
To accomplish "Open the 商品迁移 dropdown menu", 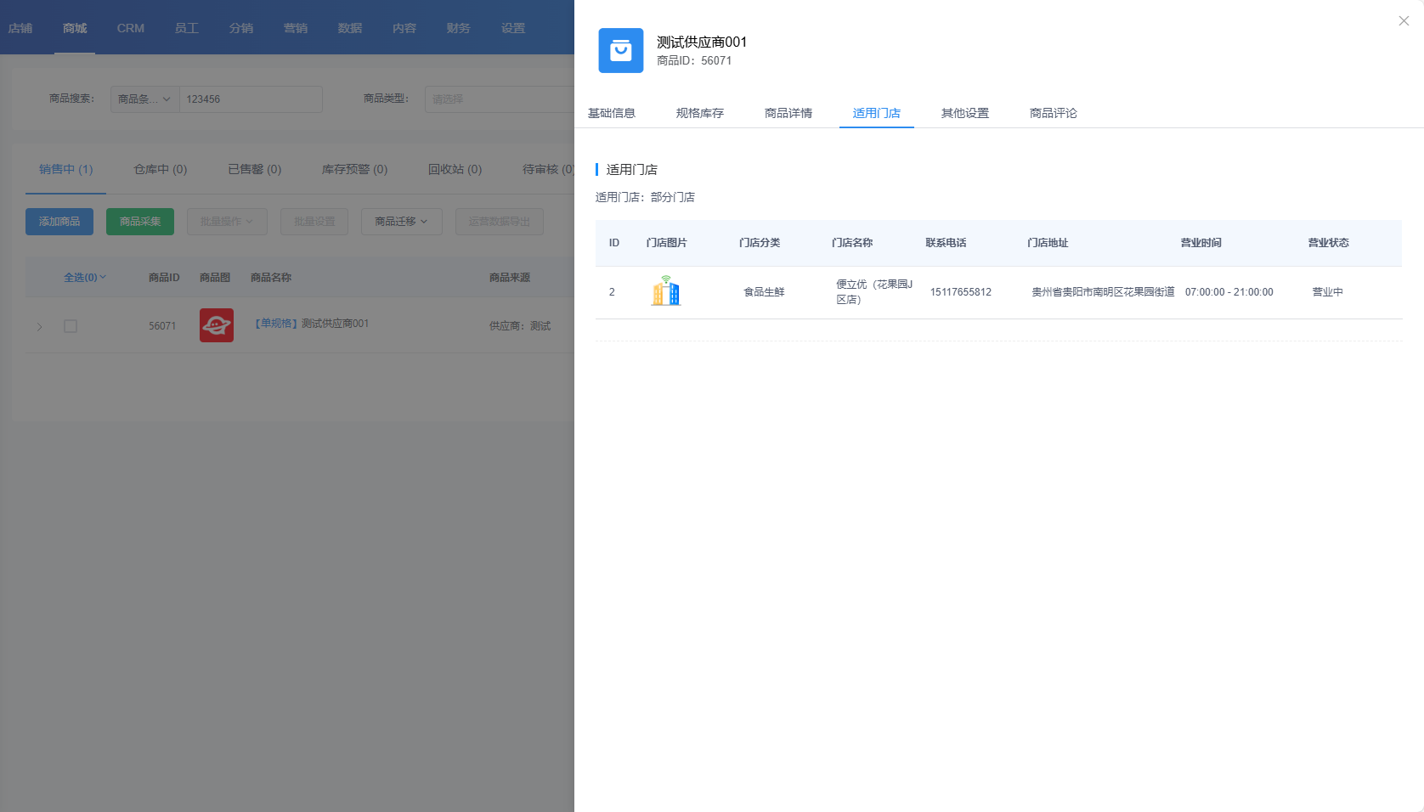I will click(x=401, y=222).
